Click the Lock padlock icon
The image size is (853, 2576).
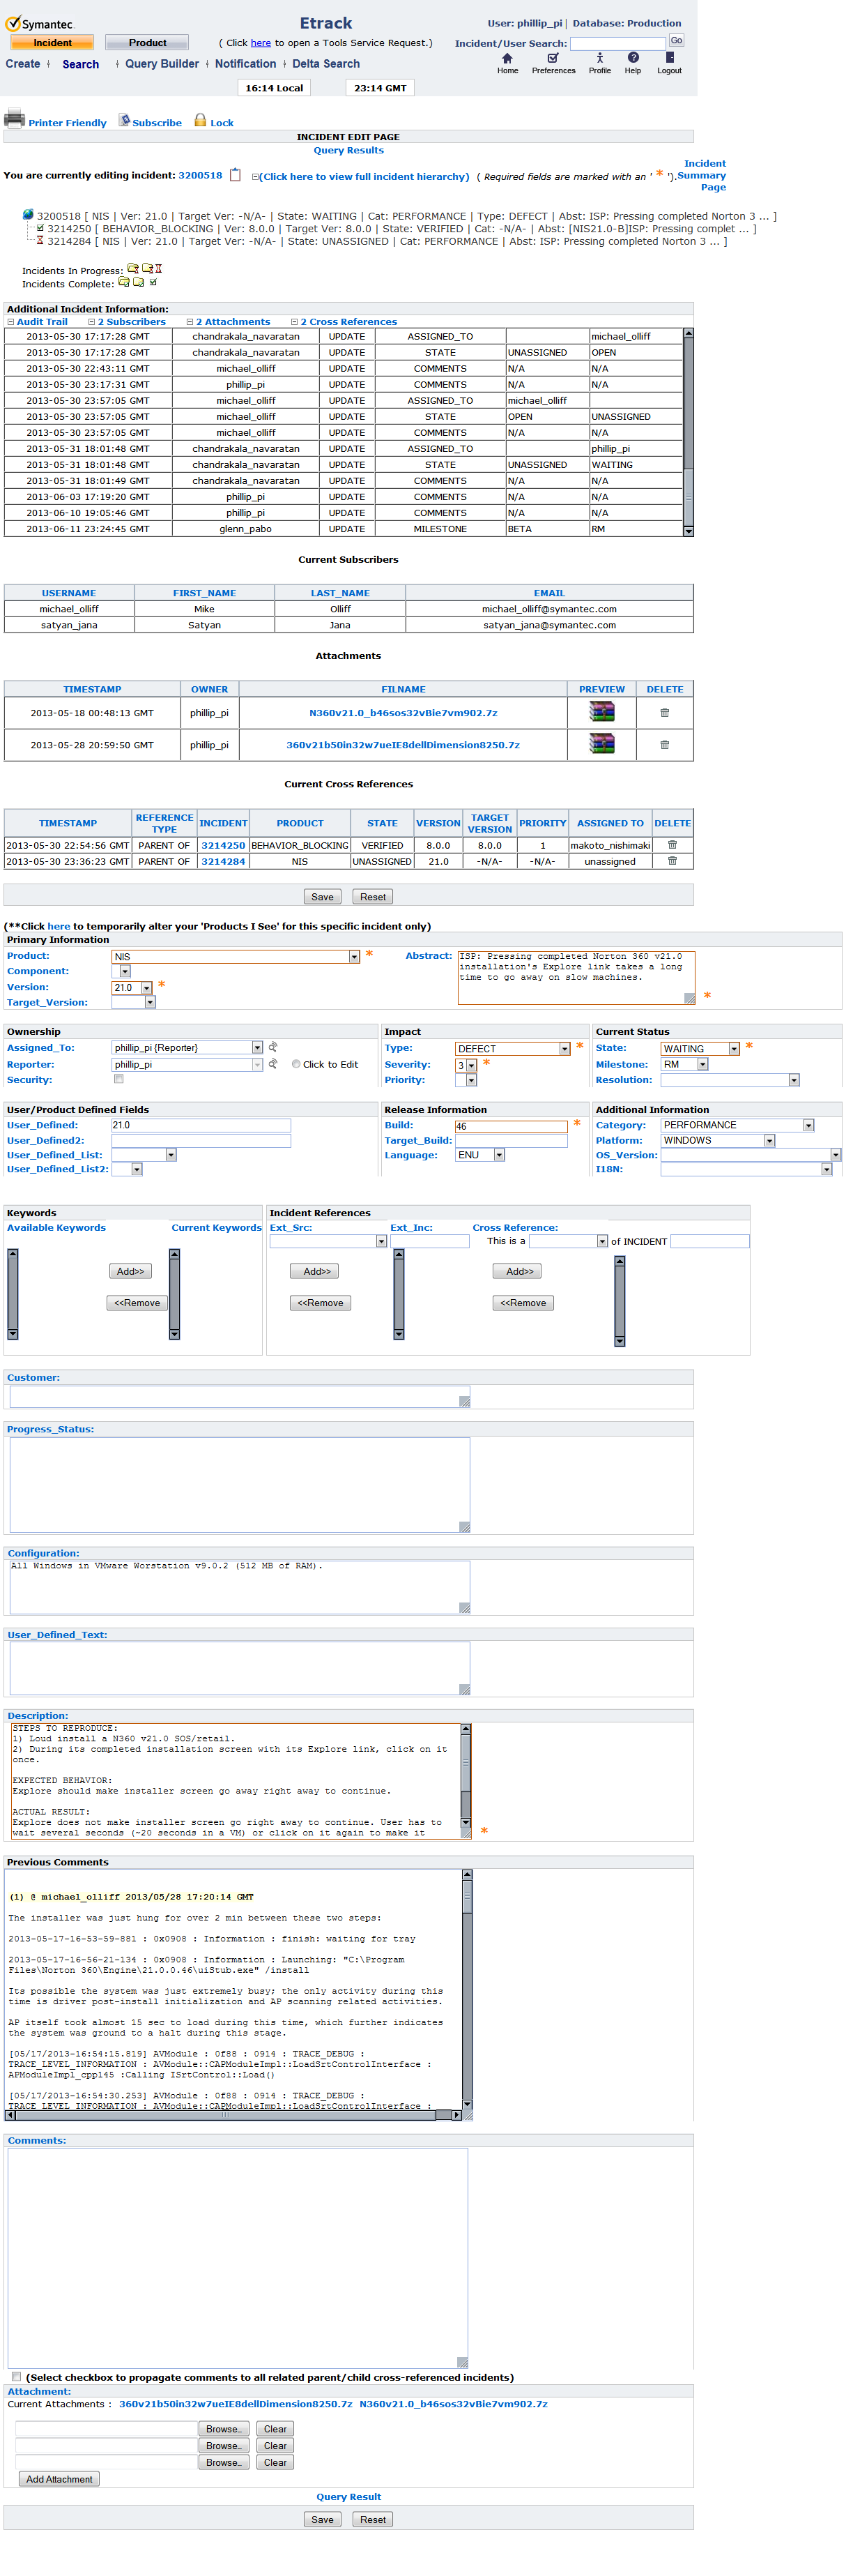point(200,120)
